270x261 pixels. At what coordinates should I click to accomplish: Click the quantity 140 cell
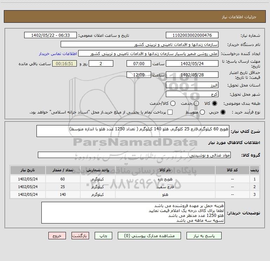point(63,194)
